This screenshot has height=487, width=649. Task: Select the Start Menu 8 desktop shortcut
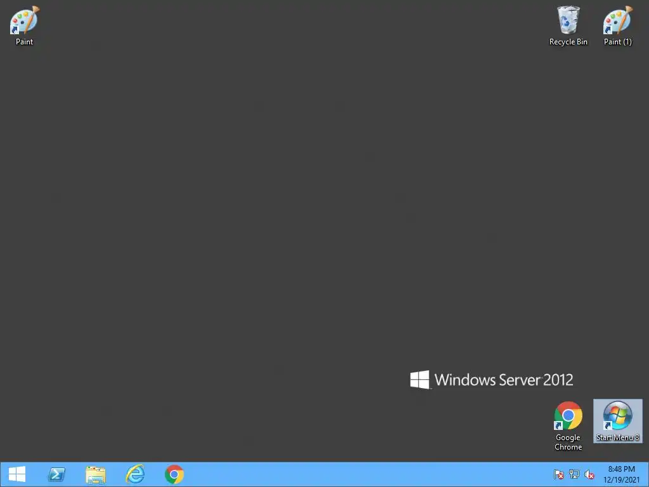(617, 421)
